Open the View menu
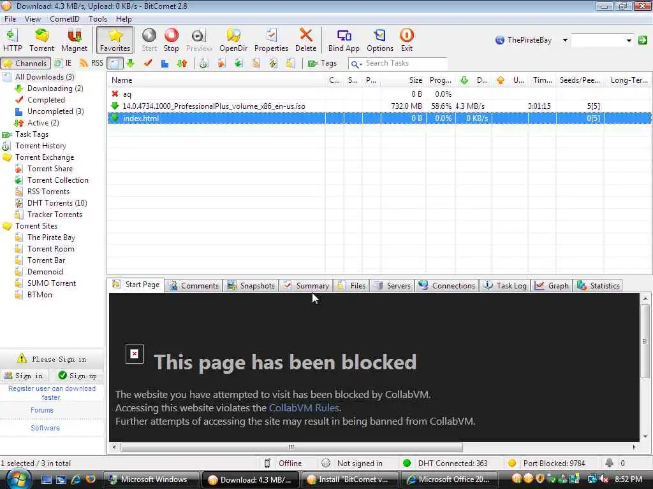The image size is (653, 489). click(x=33, y=19)
